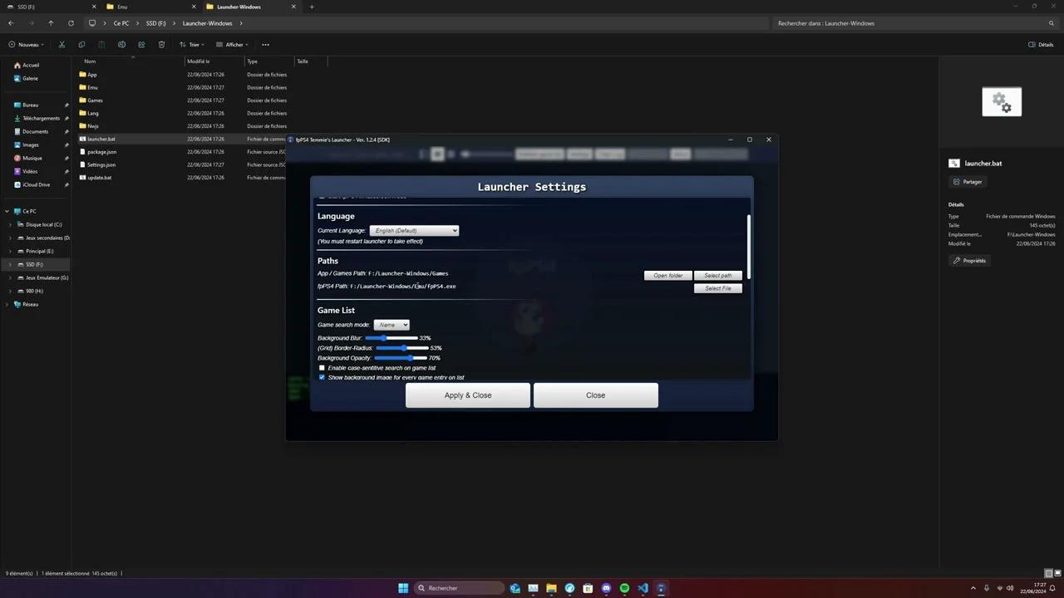Adjust the Background Blur slider
The width and height of the screenshot is (1064, 598).
[382, 338]
